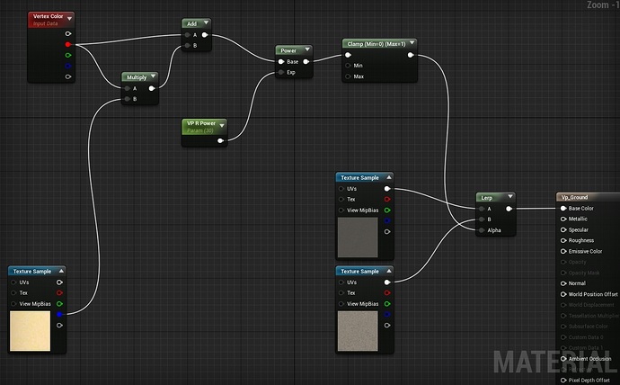
Task: Click the output pin of the Add node
Action: point(205,35)
